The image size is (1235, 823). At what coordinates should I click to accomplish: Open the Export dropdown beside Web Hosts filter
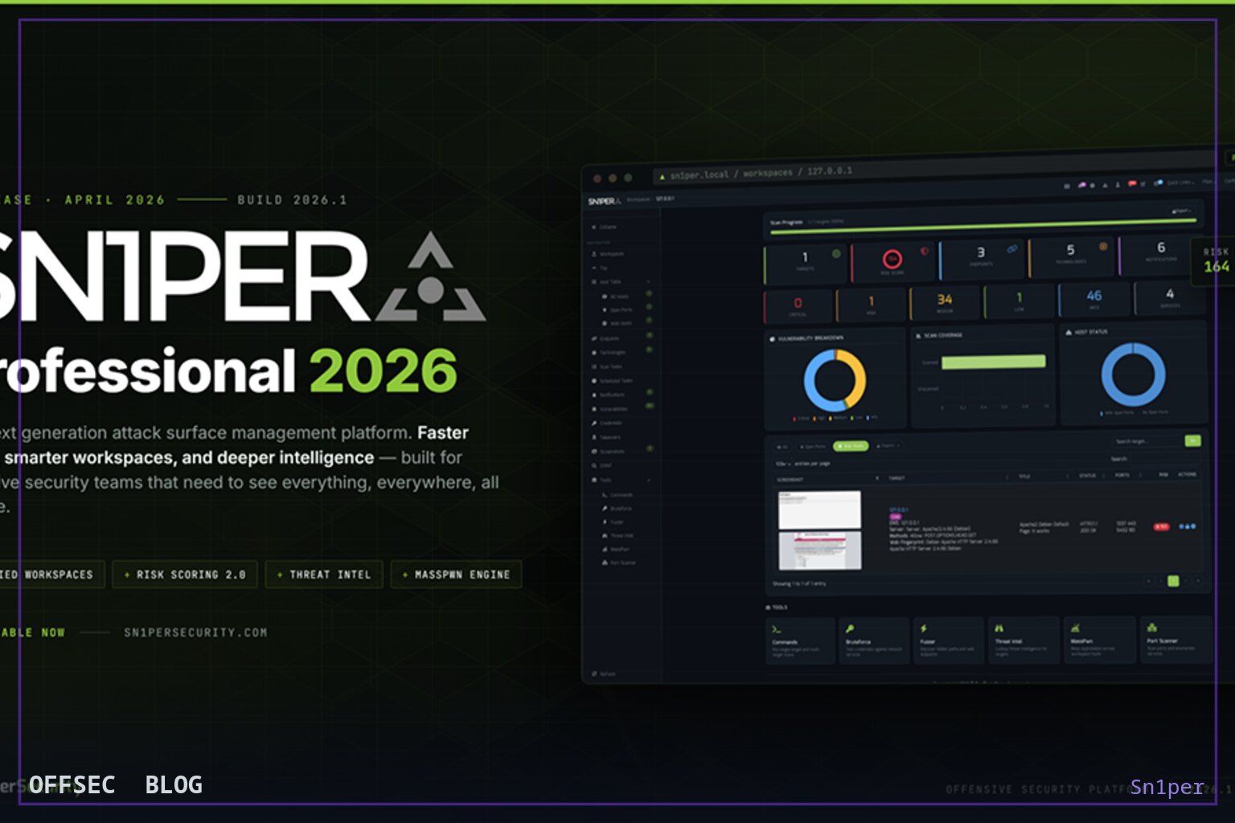888,445
